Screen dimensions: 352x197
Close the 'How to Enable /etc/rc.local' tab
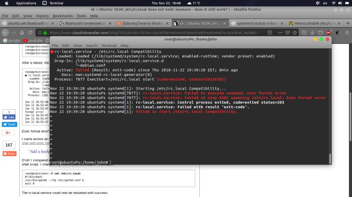coord(339,23)
